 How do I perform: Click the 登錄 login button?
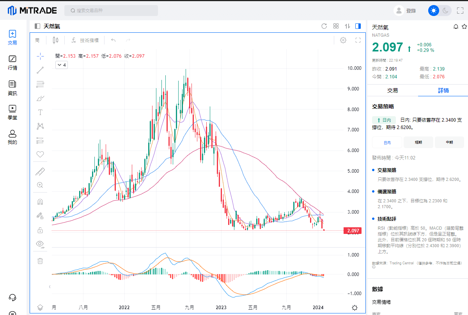point(405,11)
